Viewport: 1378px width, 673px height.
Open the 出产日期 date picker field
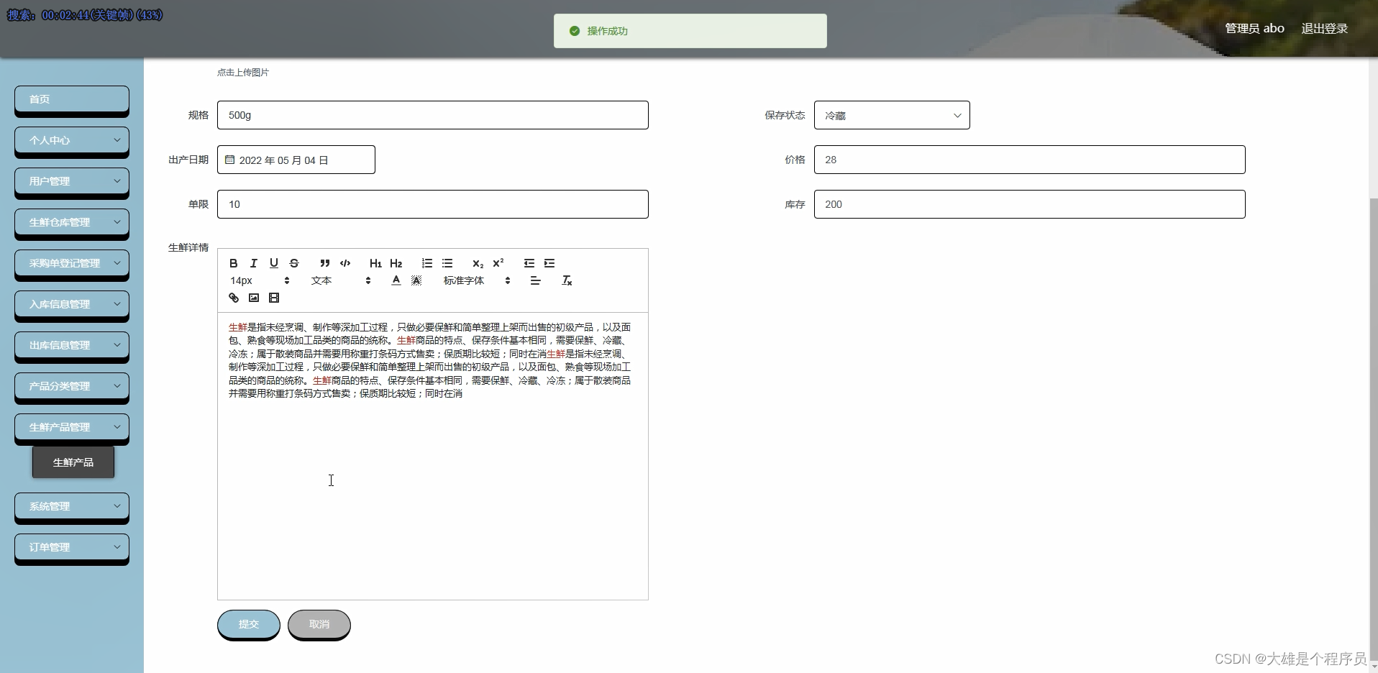coord(296,160)
